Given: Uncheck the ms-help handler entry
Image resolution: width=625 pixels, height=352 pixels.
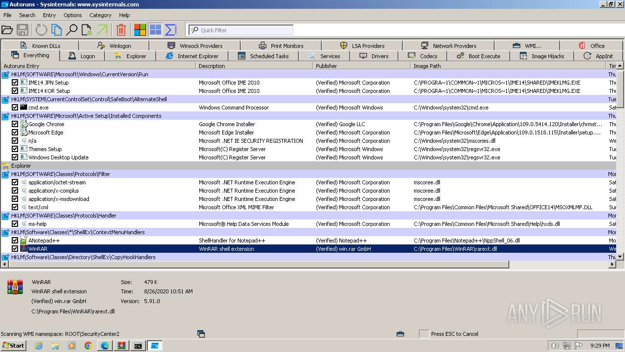Looking at the screenshot, I should [15, 224].
